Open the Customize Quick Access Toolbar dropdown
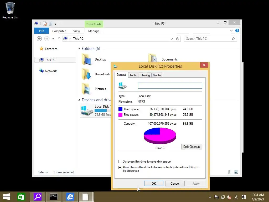This screenshot has width=269, height=202. click(56, 24)
